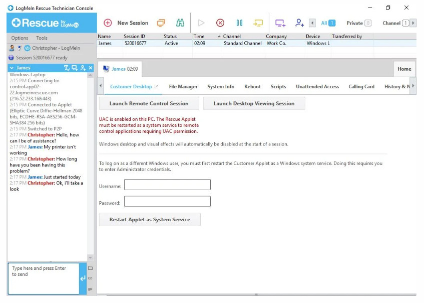Show Private sessions filter
424x303 pixels.
tap(359, 23)
